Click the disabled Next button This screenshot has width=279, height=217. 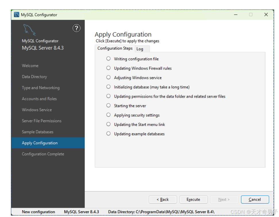click(224, 199)
